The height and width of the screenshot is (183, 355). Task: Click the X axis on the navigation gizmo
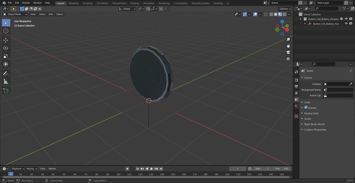click(x=287, y=30)
